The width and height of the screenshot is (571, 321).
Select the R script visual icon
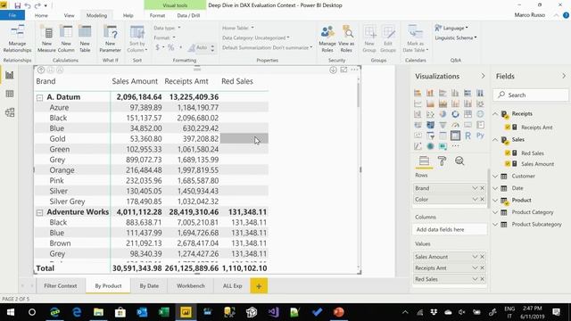click(468, 136)
